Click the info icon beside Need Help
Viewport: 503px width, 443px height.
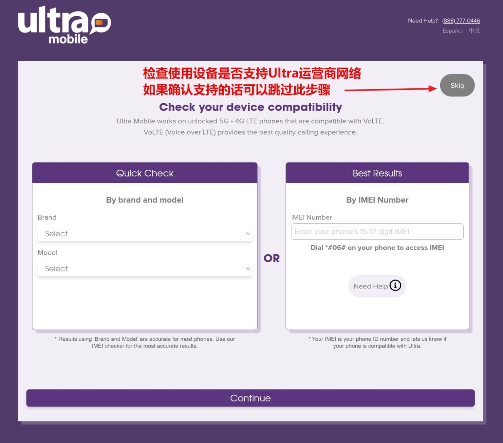coord(395,285)
